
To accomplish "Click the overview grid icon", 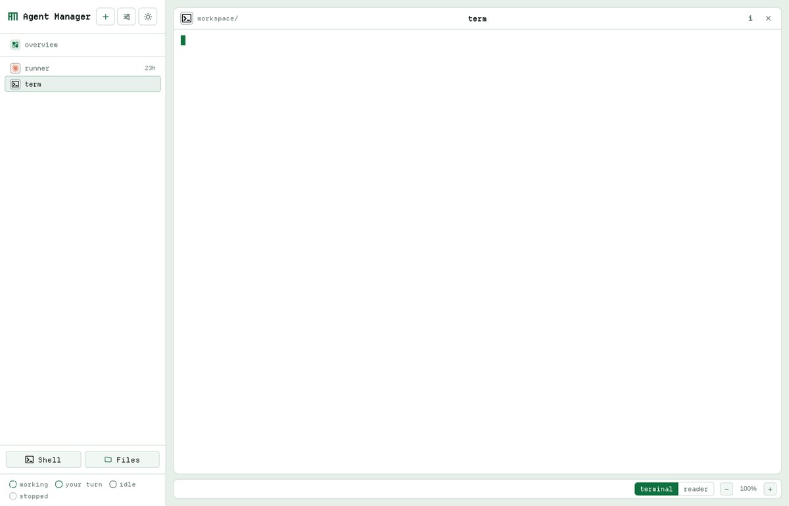I will [x=15, y=45].
